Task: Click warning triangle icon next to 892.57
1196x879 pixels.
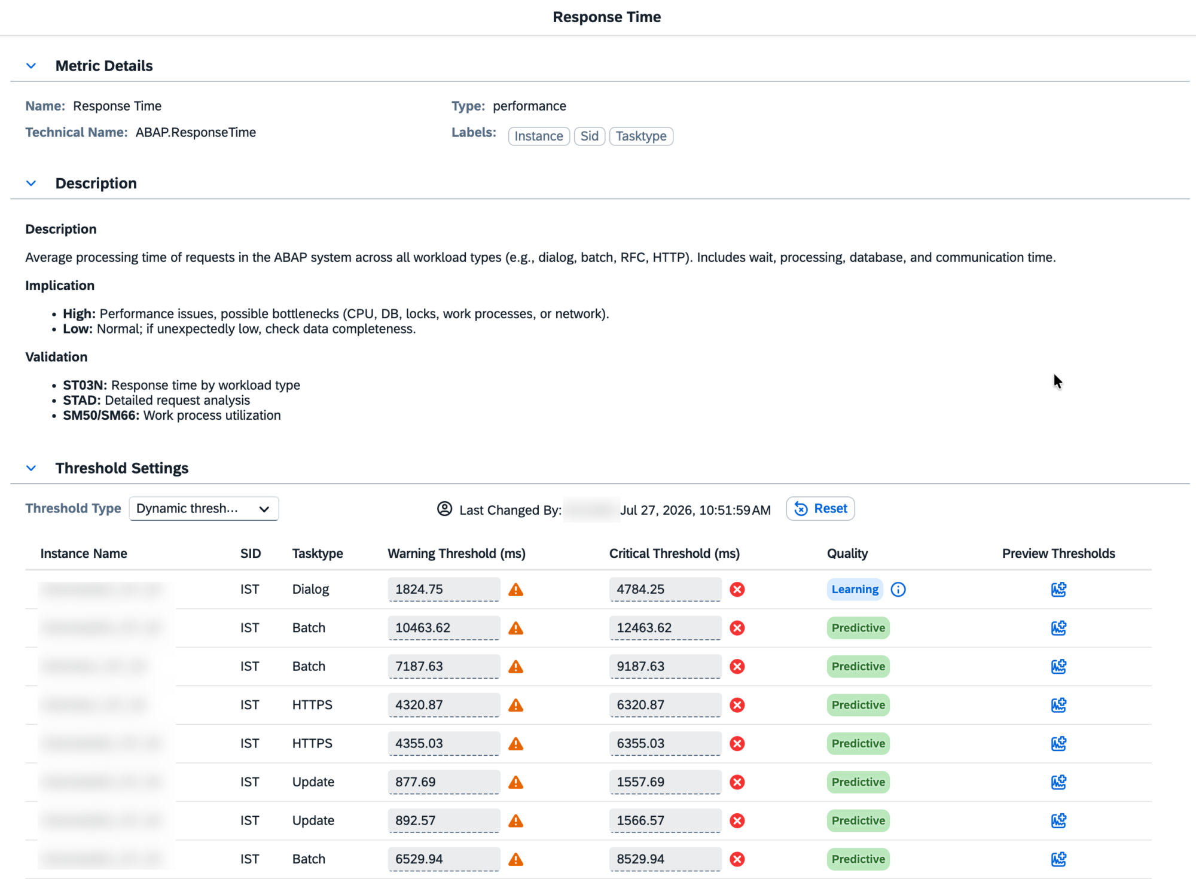Action: (x=516, y=821)
